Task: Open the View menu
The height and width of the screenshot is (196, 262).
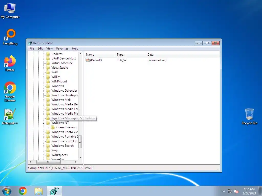Action: click(49, 48)
